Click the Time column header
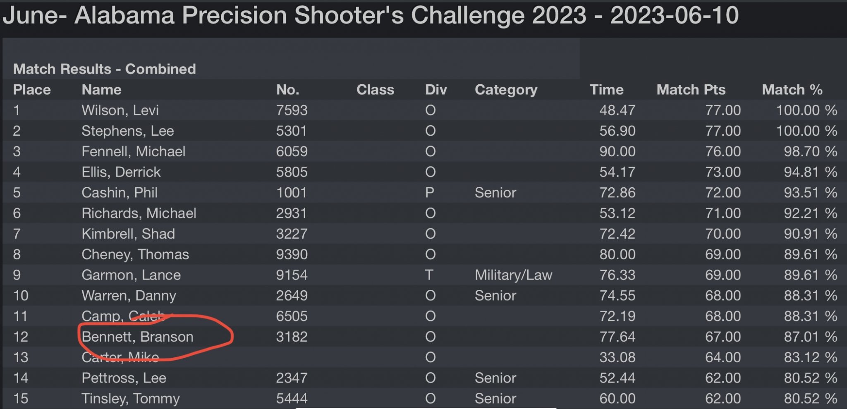 [x=606, y=90]
